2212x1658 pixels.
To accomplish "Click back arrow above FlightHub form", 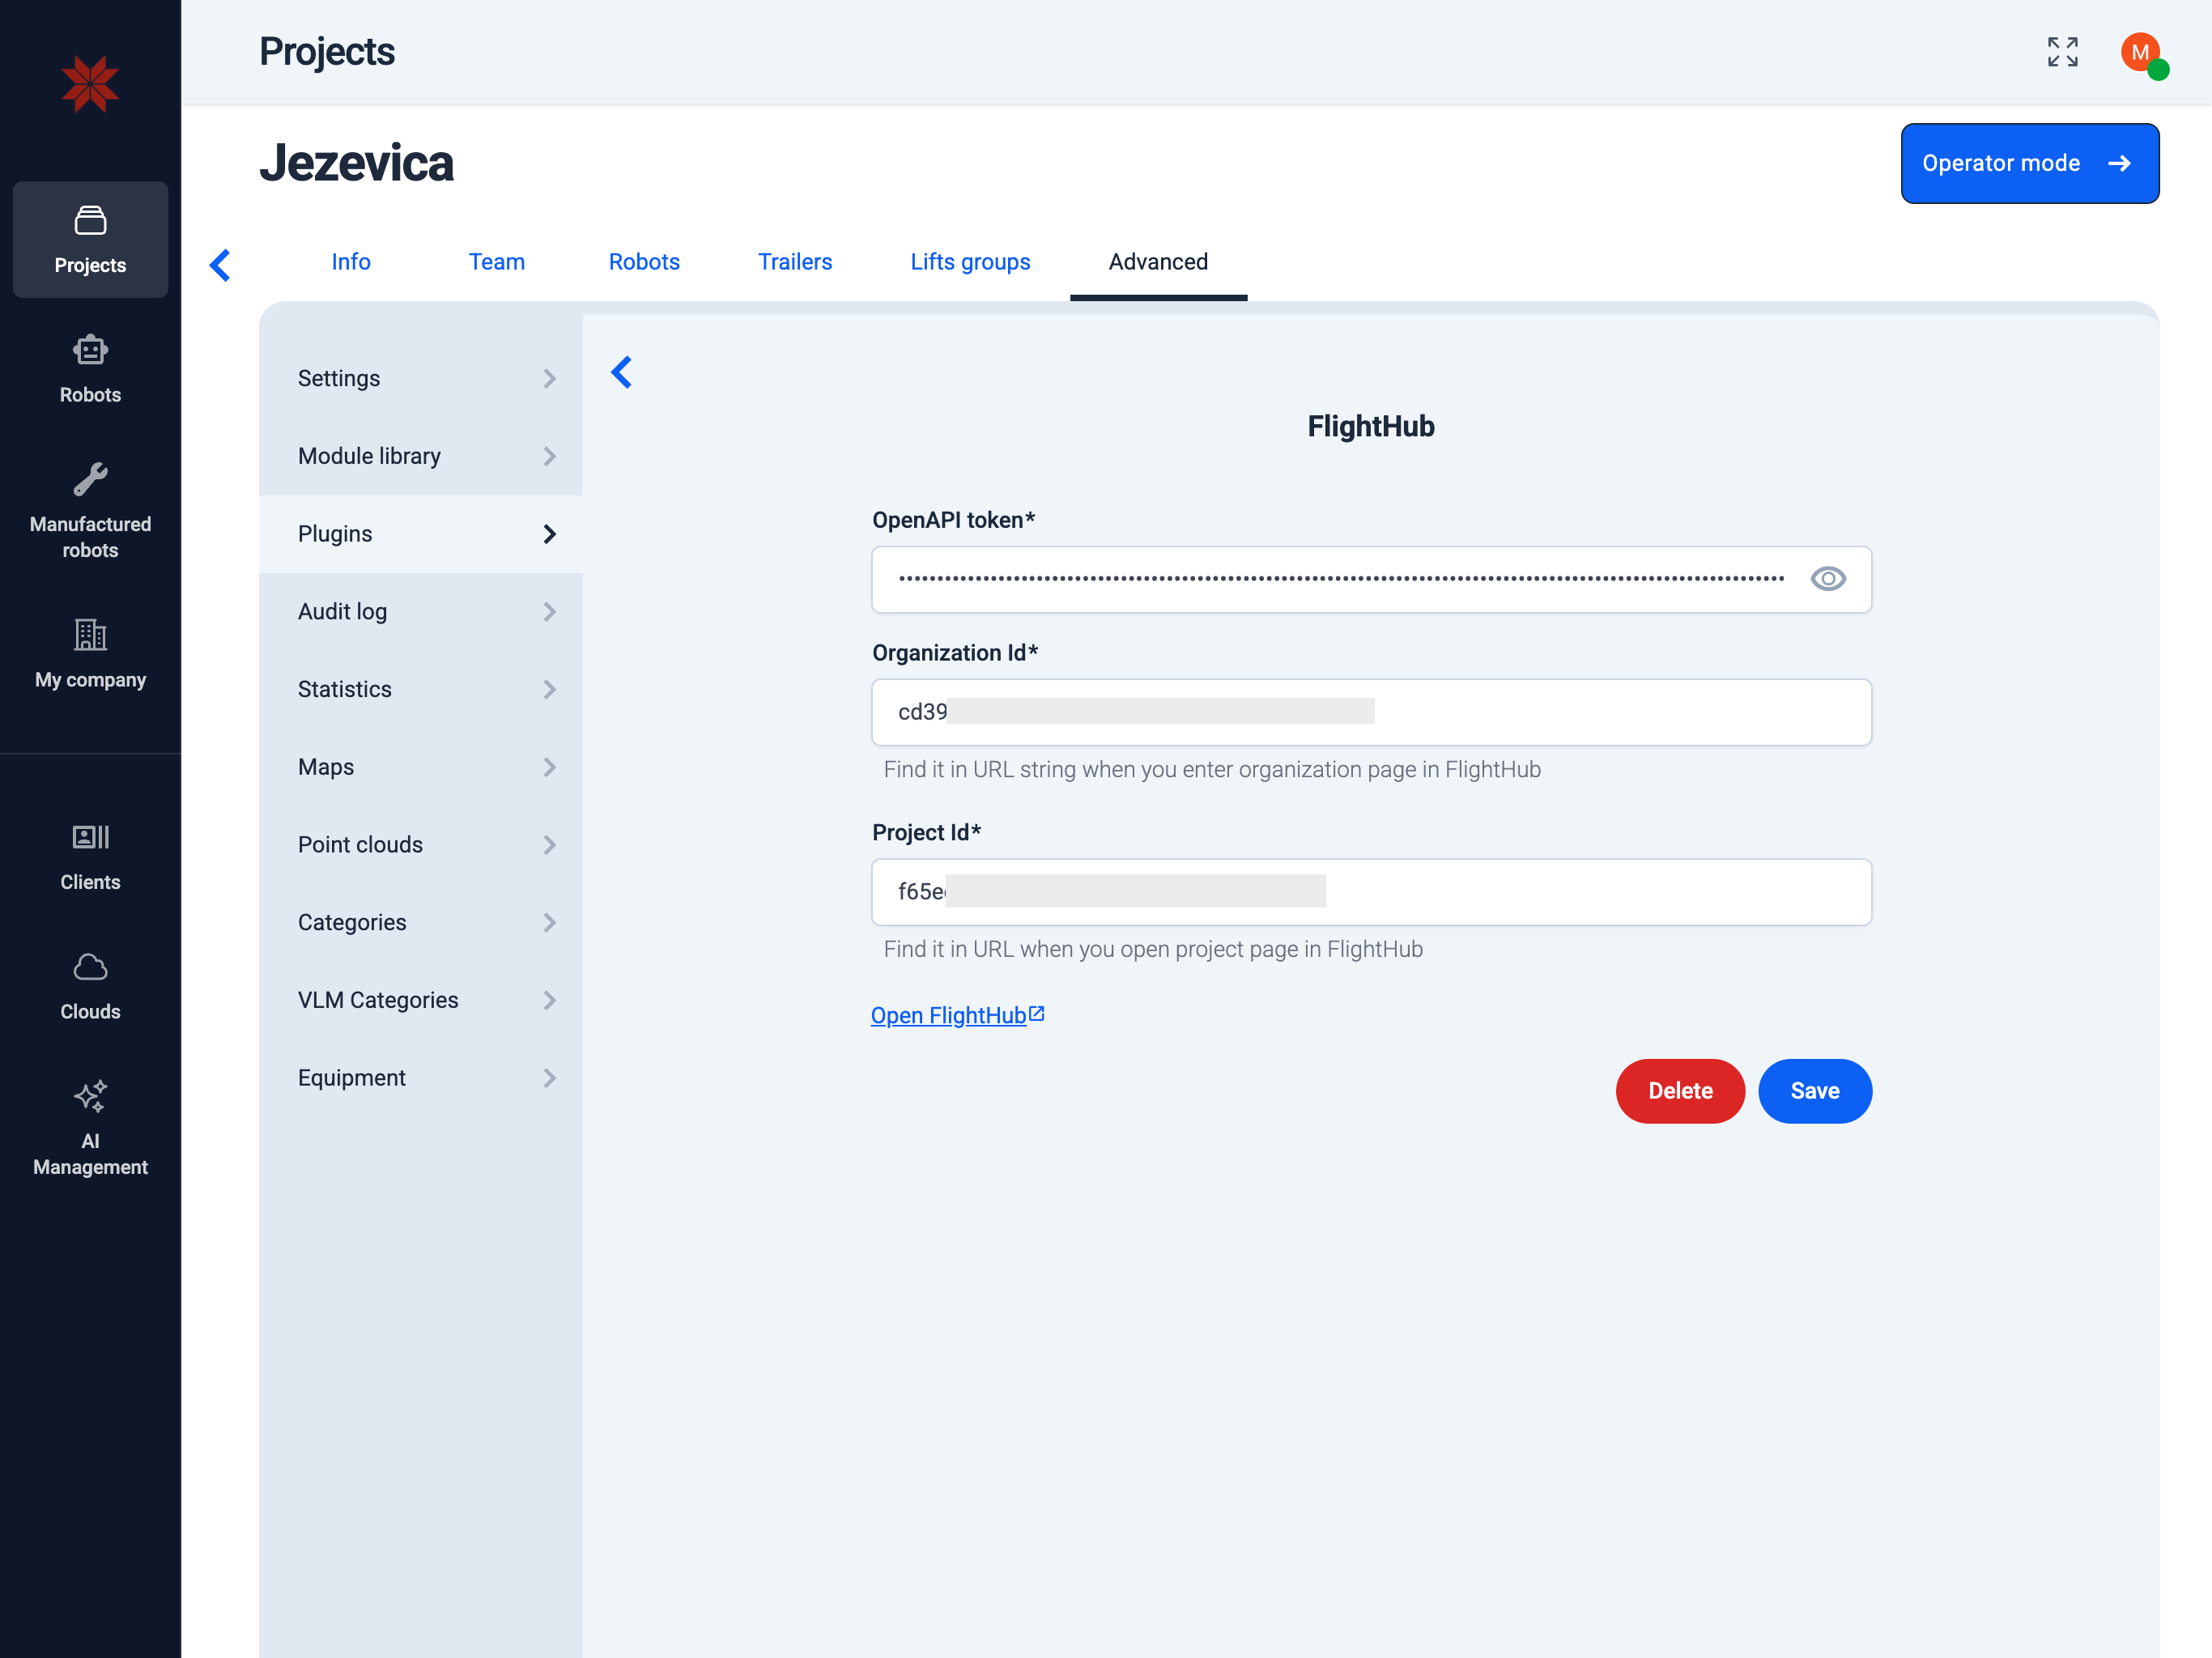I will coord(622,372).
